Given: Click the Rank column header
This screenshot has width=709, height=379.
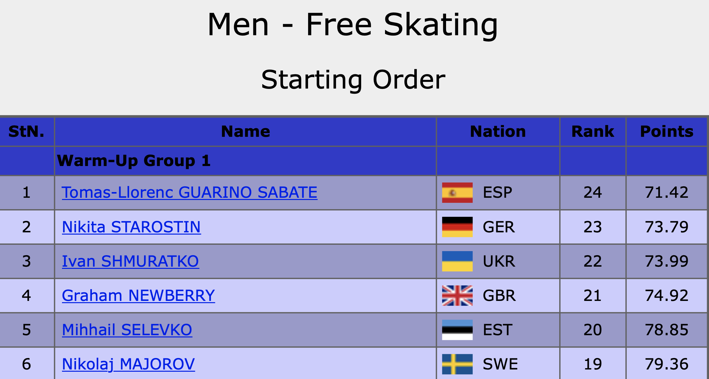Looking at the screenshot, I should [x=593, y=132].
